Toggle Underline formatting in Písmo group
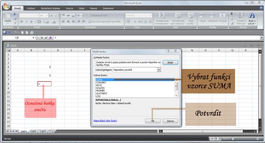Image resolution: width=265 pixels, height=143 pixels. (31, 21)
